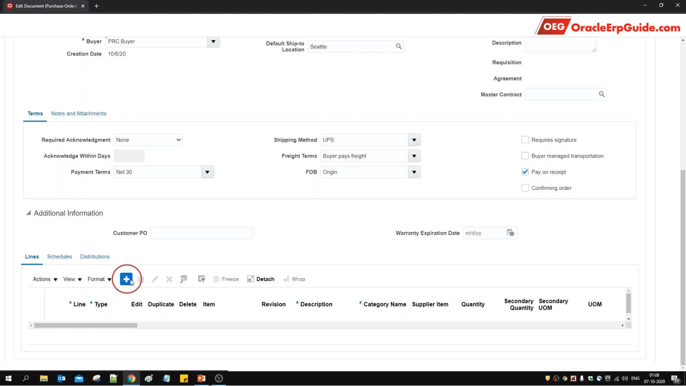Screen dimensions: 686x386
Task: Add a new purchase order line
Action: tap(126, 279)
